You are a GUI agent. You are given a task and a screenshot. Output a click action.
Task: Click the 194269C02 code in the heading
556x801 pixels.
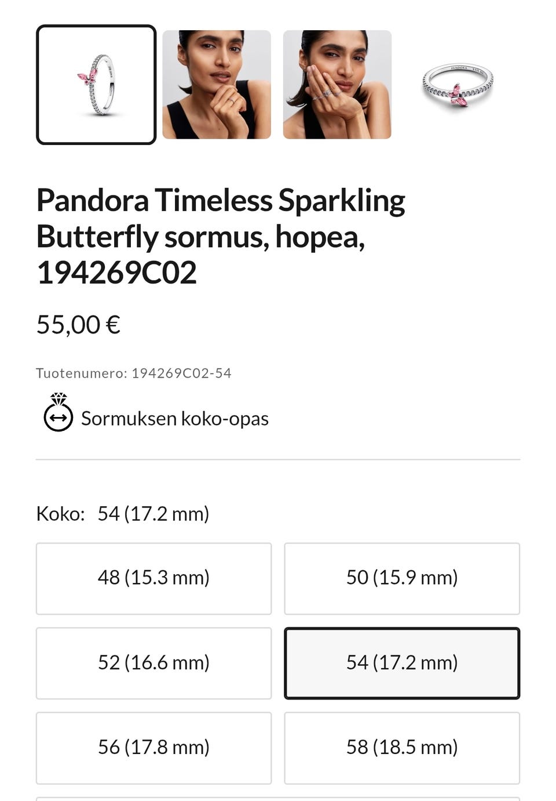click(117, 273)
